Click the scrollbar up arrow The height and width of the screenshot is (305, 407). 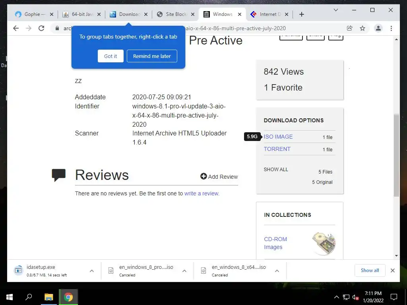[x=396, y=39]
